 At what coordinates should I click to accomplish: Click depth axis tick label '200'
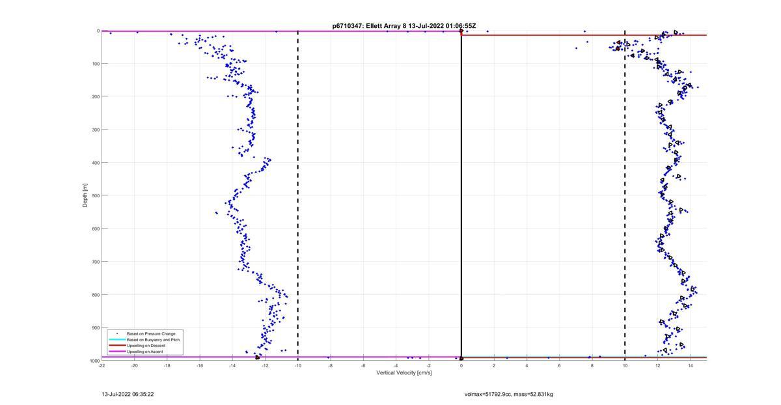point(95,96)
